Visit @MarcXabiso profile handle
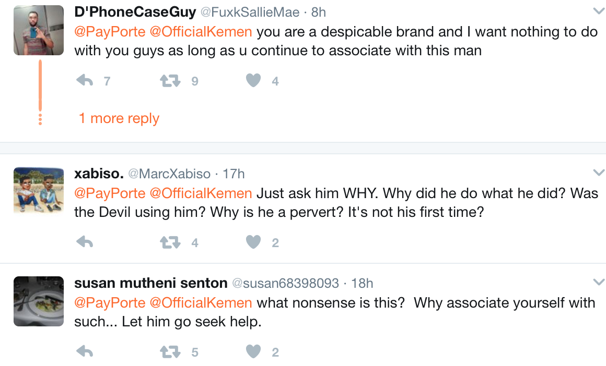The image size is (606, 366). tap(169, 174)
